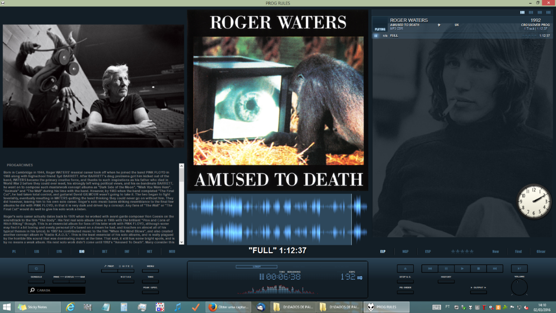The width and height of the screenshot is (556, 313).
Task: Switch to the ESP playlist tab
Action: (x=428, y=251)
